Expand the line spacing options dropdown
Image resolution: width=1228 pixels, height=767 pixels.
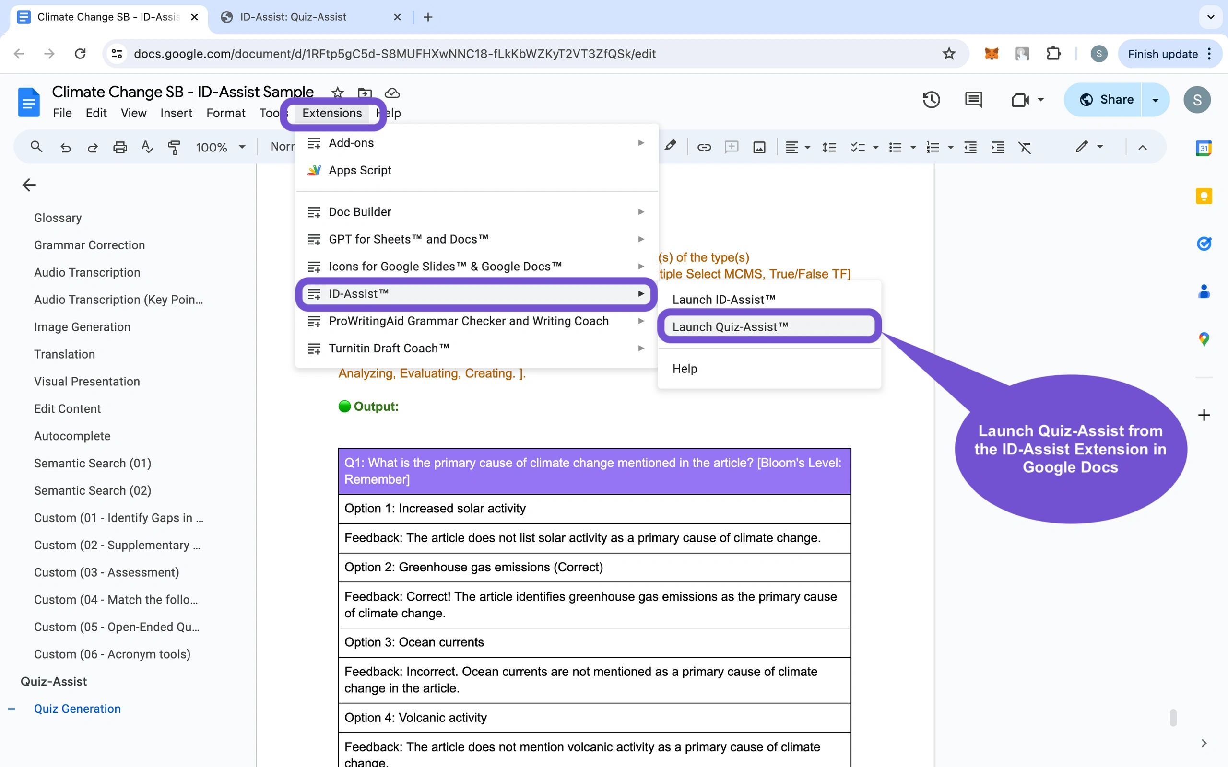(829, 147)
